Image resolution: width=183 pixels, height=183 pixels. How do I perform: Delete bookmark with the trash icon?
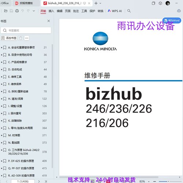tap(20, 38)
